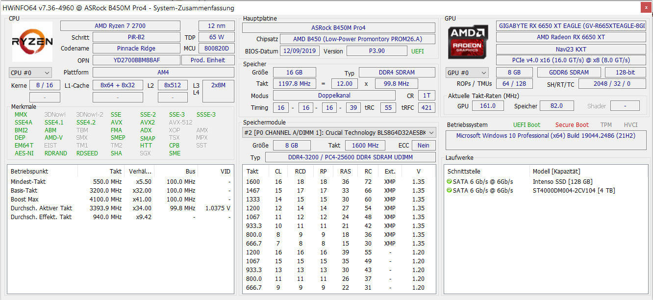Image resolution: width=653 pixels, height=300 pixels.
Task: Click the YD2700BBM88AF OPN field
Action: tap(136, 60)
